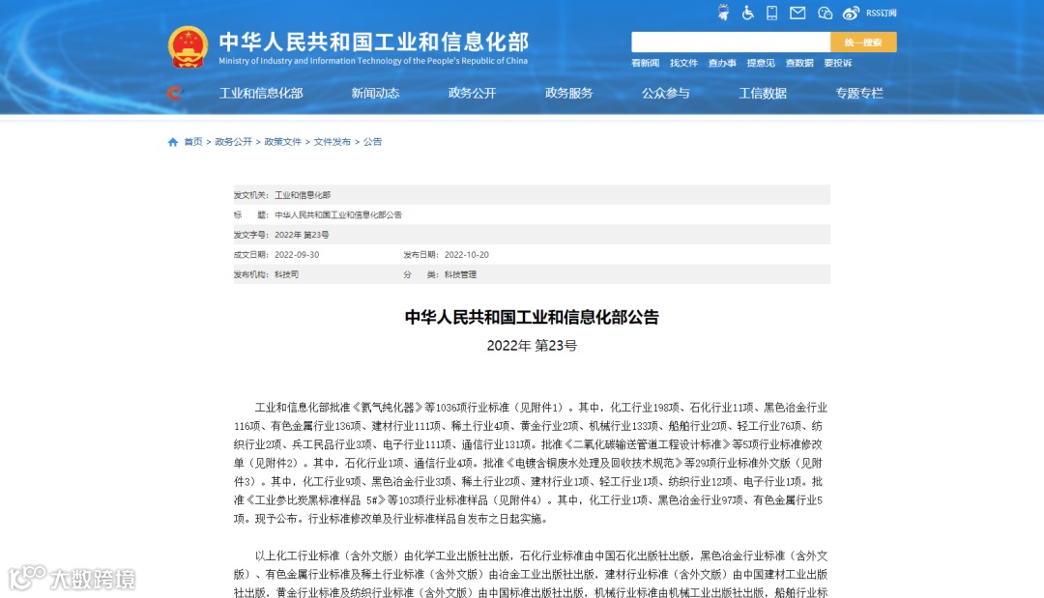The height and width of the screenshot is (598, 1044).
Task: Open the mobile version phone icon
Action: [x=771, y=13]
